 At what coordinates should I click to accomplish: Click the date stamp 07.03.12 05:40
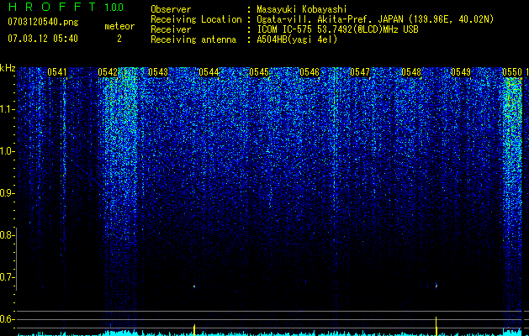pyautogui.click(x=43, y=39)
